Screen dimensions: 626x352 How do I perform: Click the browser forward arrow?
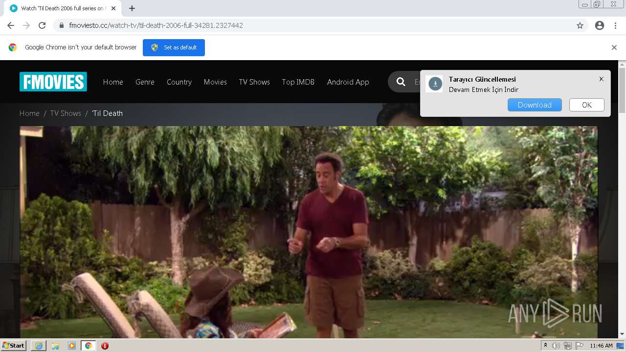point(26,25)
